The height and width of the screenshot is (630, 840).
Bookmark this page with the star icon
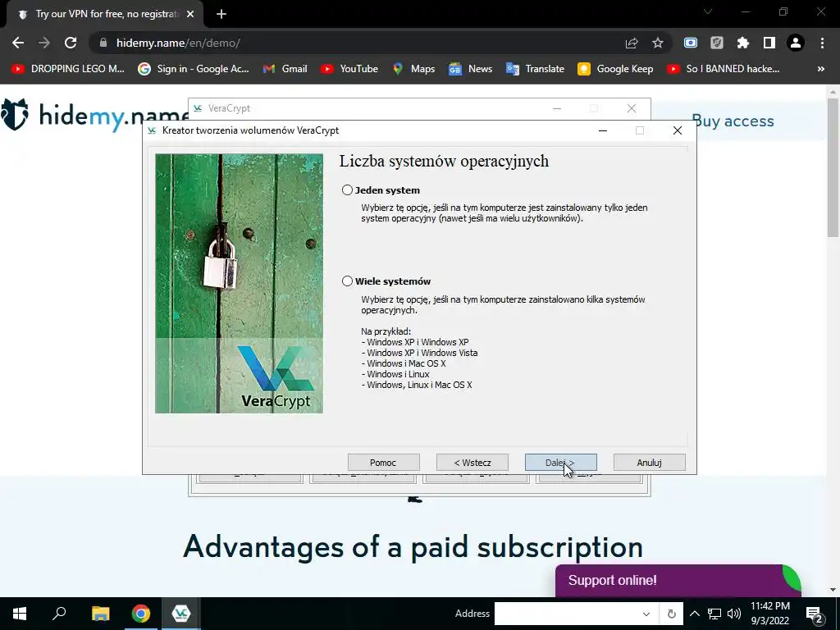[658, 43]
